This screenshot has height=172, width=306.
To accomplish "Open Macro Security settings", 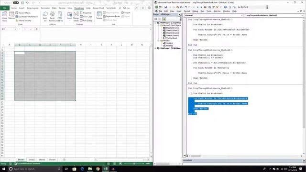I will coord(23,20).
